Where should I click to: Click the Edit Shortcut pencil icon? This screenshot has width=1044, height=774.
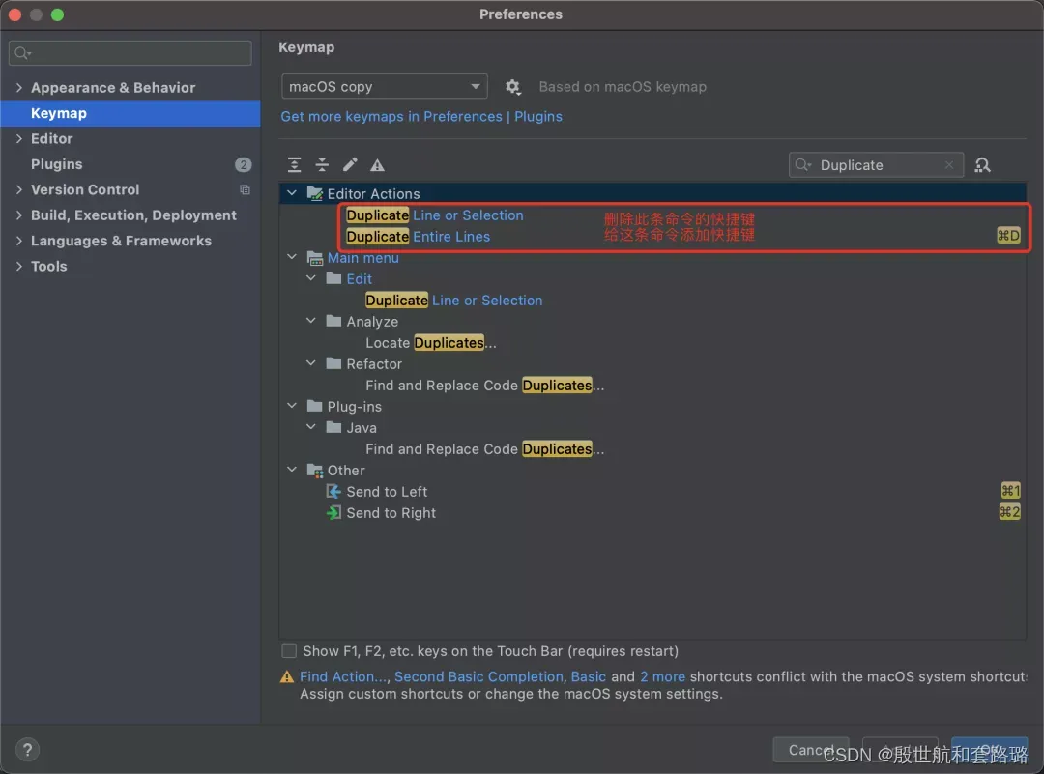pos(350,164)
